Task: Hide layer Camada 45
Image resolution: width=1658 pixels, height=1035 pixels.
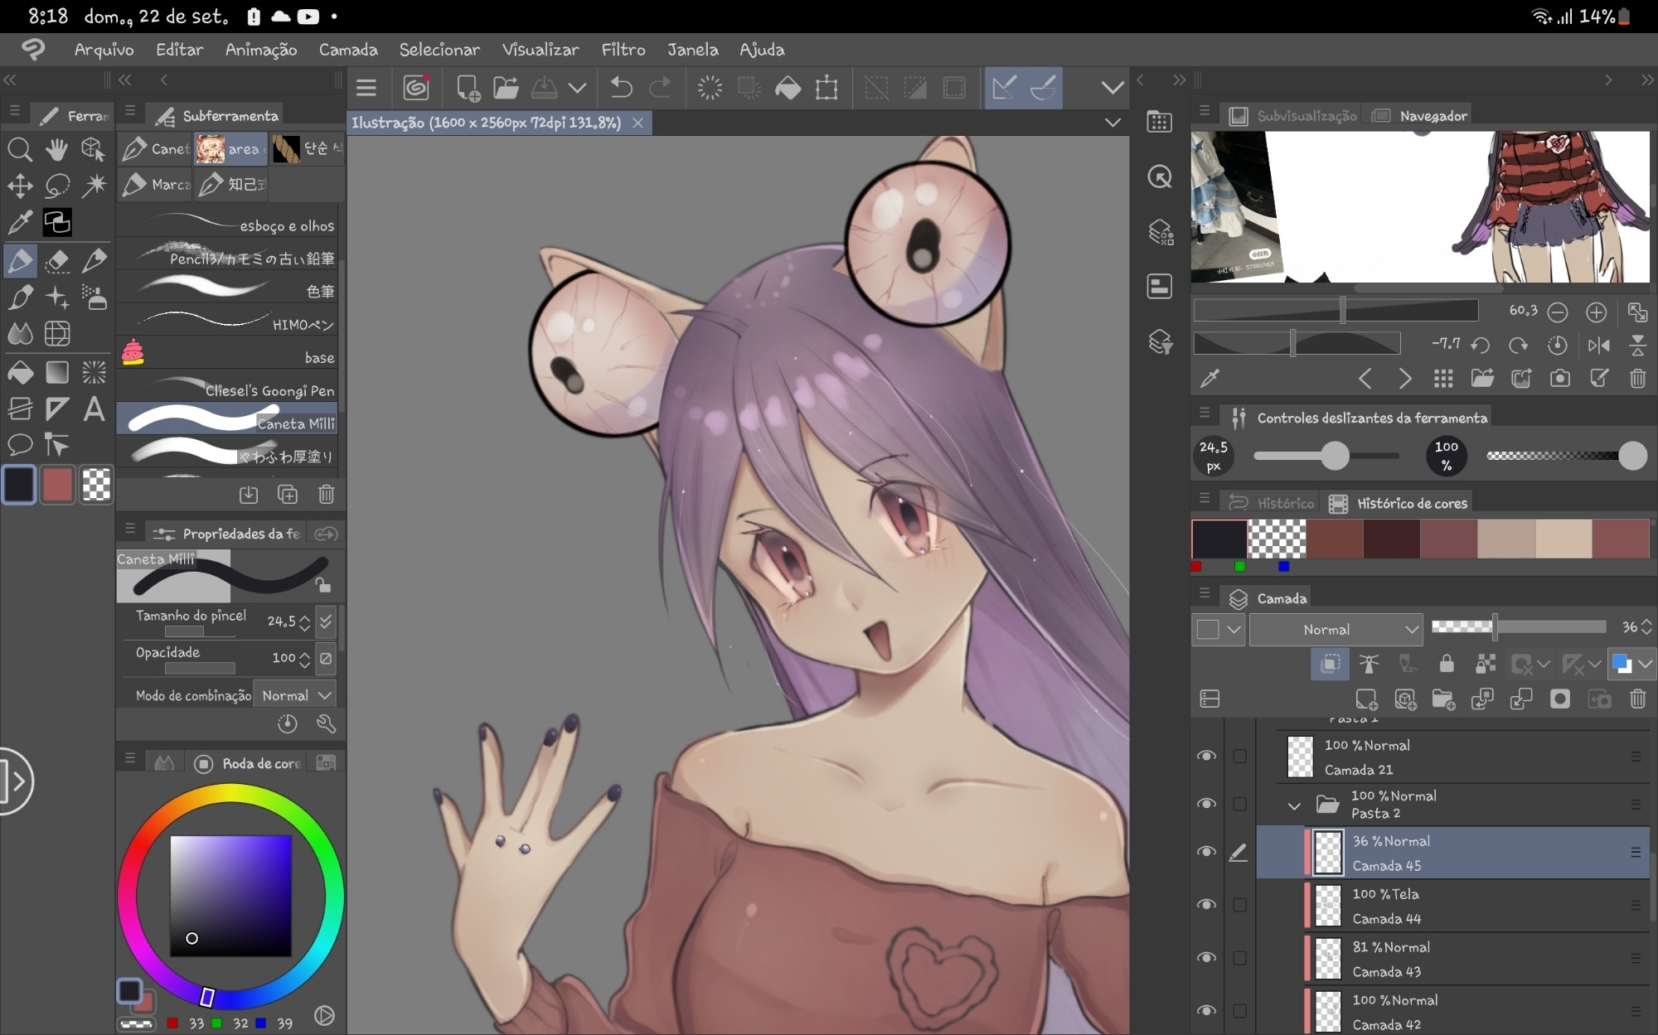Action: (x=1206, y=852)
